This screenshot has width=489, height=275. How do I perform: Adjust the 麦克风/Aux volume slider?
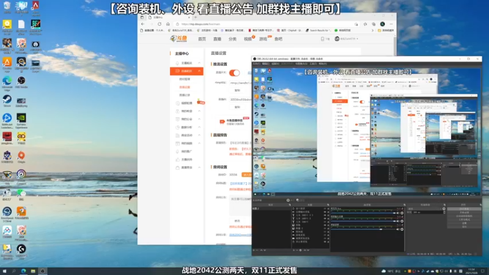coord(363,213)
